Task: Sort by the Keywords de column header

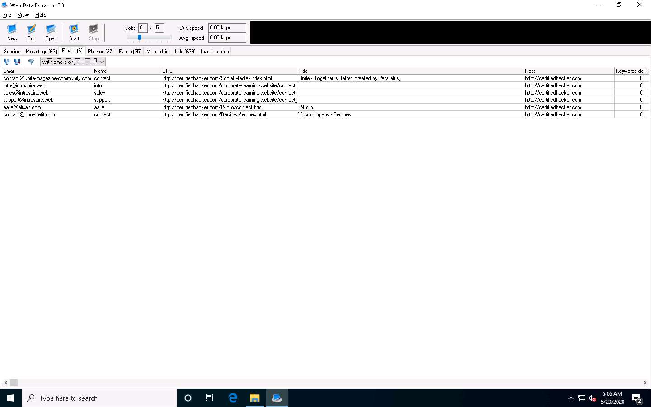Action: click(629, 71)
